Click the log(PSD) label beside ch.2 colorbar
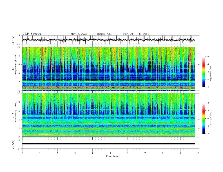 click(211, 119)
